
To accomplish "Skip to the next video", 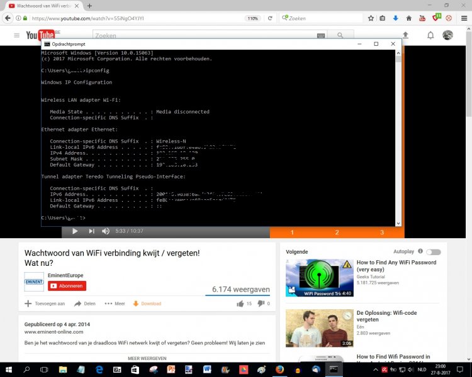I will (91, 231).
